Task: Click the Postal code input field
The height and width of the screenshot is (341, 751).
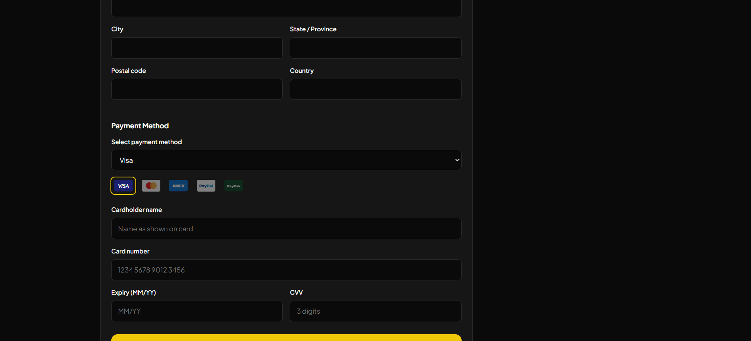Action: [x=197, y=90]
